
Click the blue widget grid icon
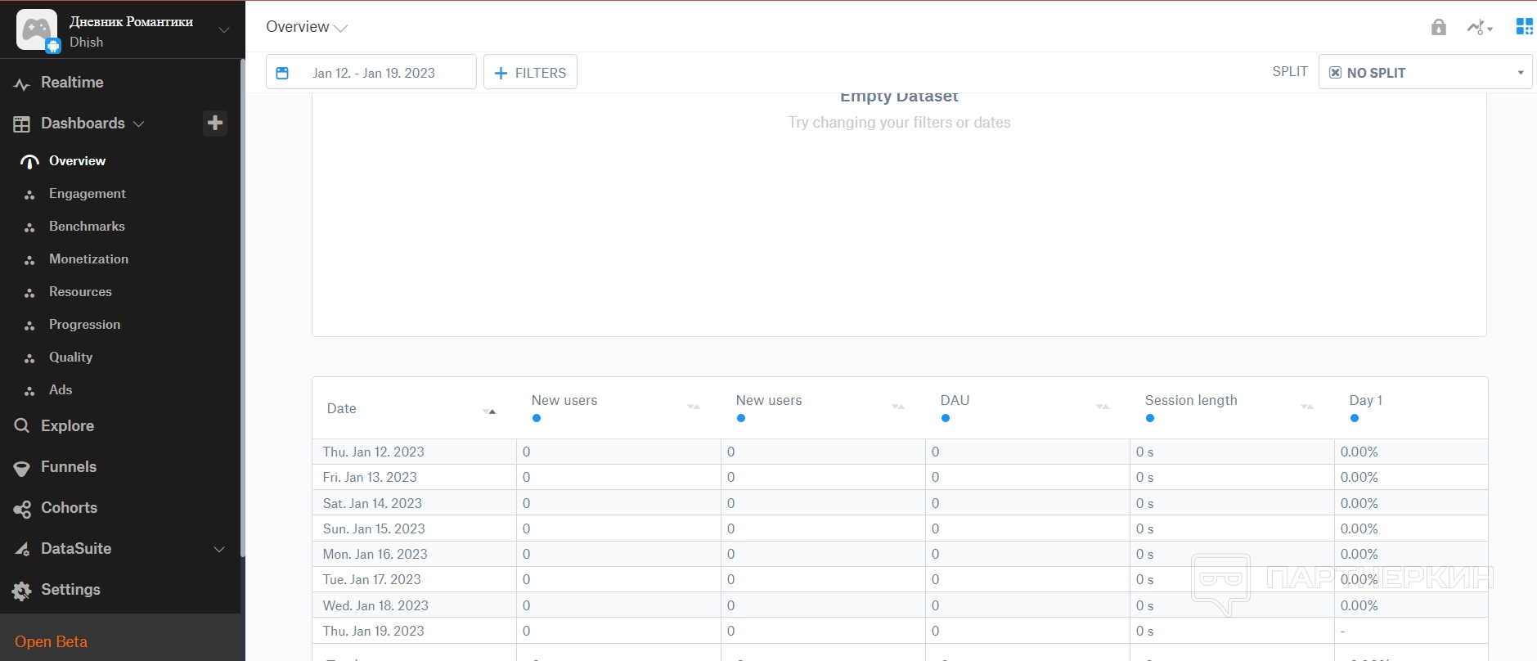pyautogui.click(x=1524, y=27)
